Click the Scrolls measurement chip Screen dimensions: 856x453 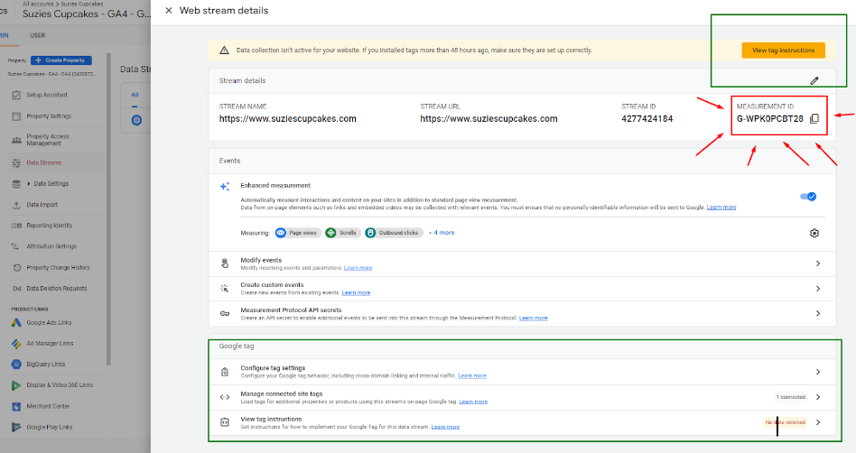(x=342, y=233)
